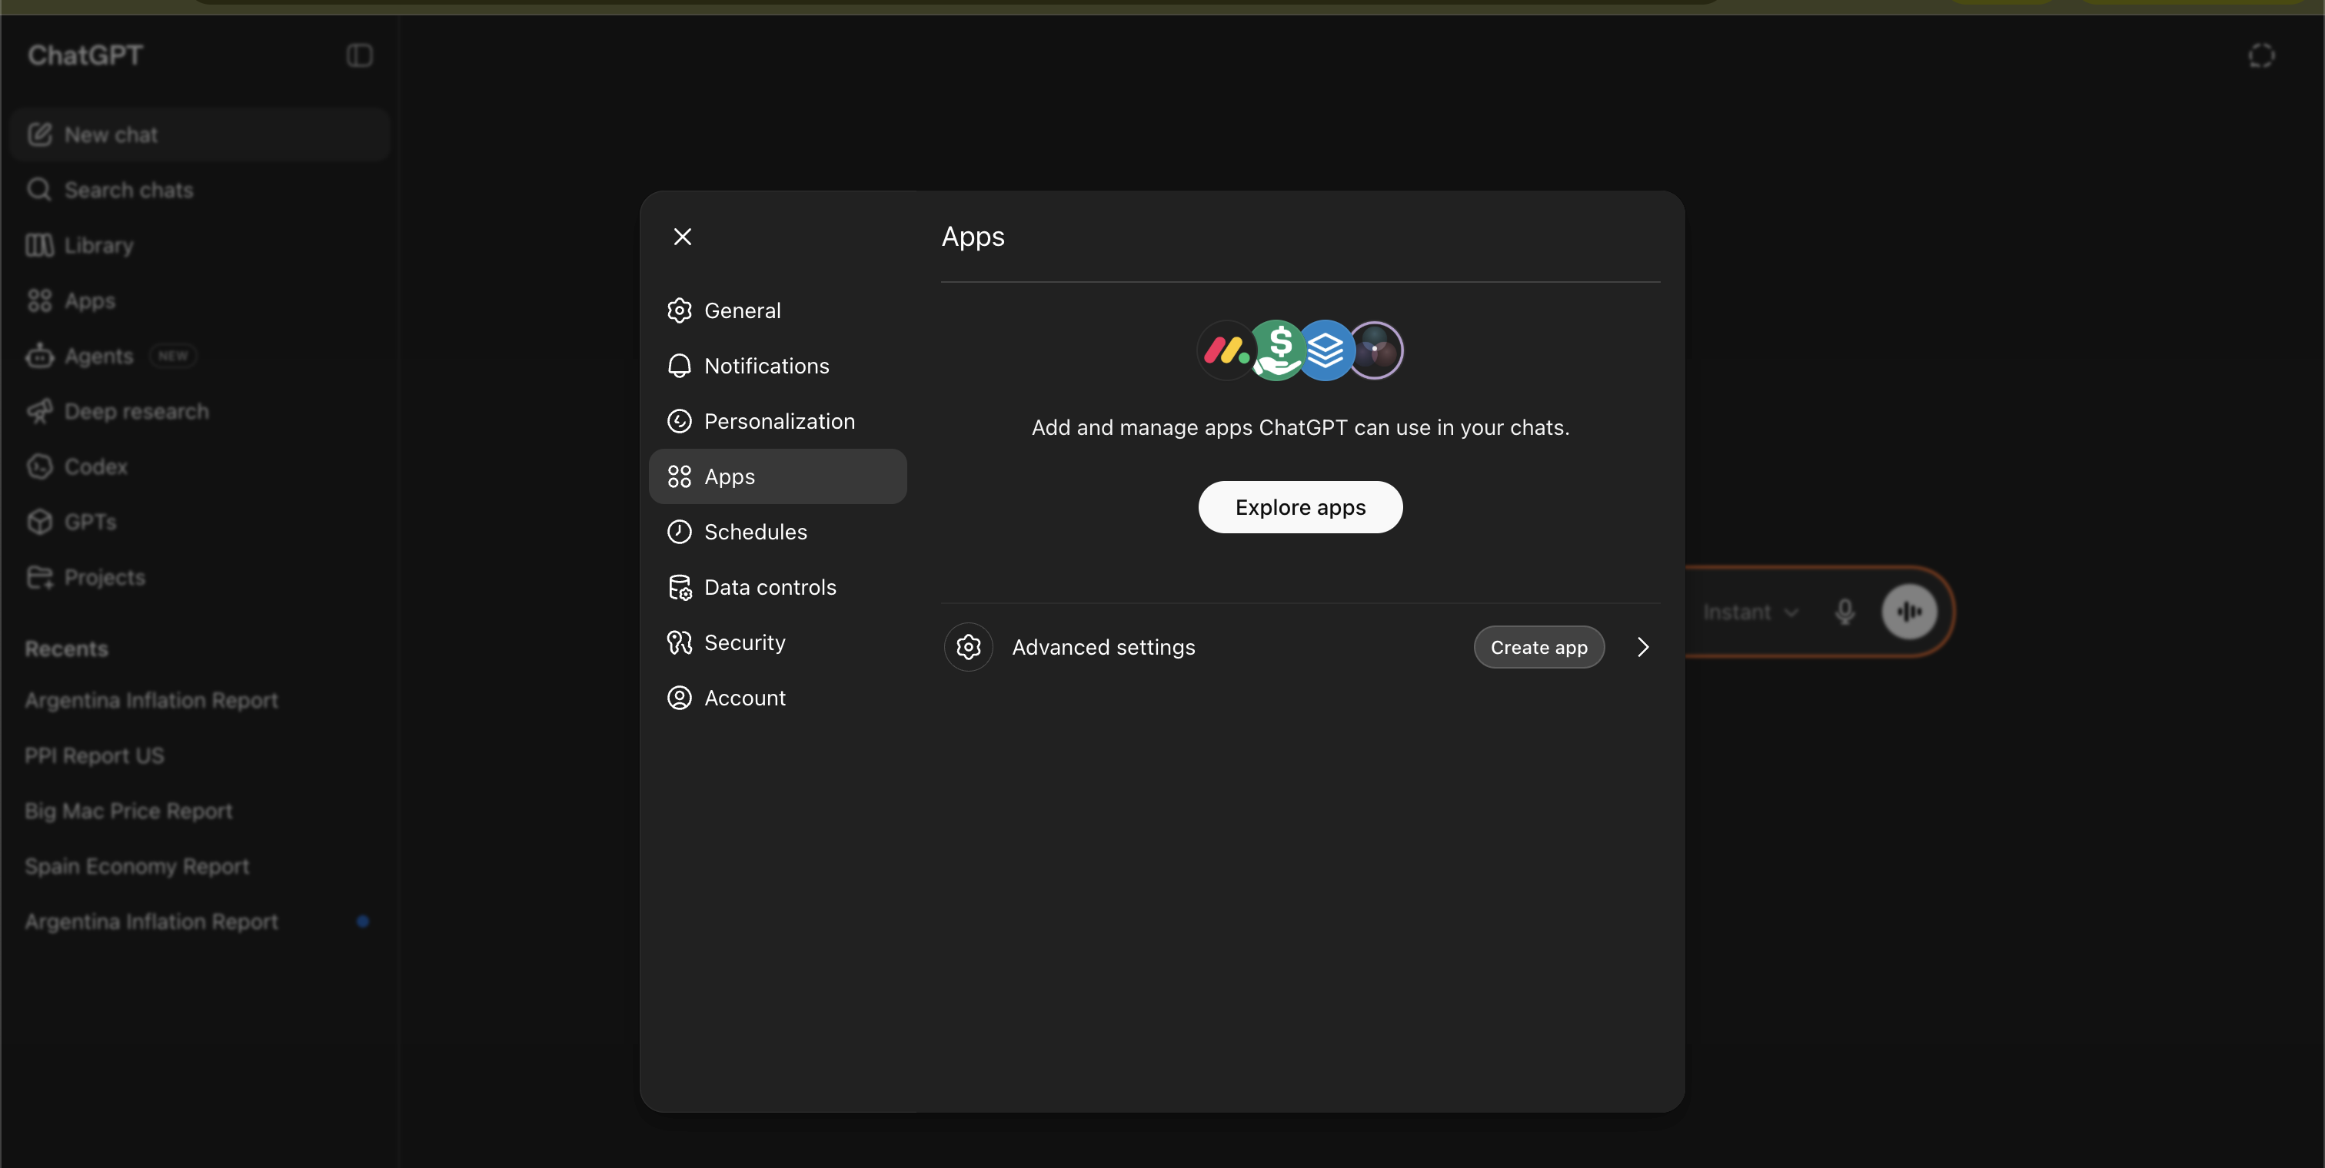Click the dark purple-ringed app icon
This screenshot has height=1168, width=2325.
1375,350
